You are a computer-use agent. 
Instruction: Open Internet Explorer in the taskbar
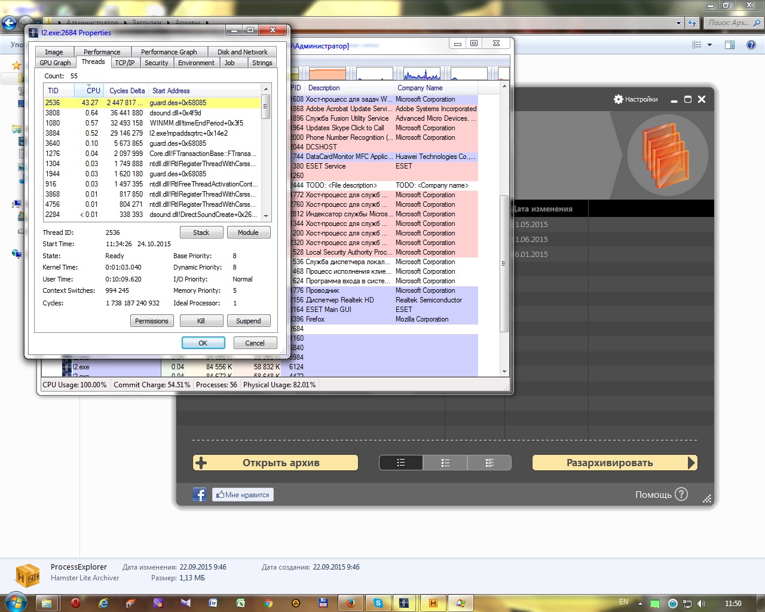pos(103,603)
